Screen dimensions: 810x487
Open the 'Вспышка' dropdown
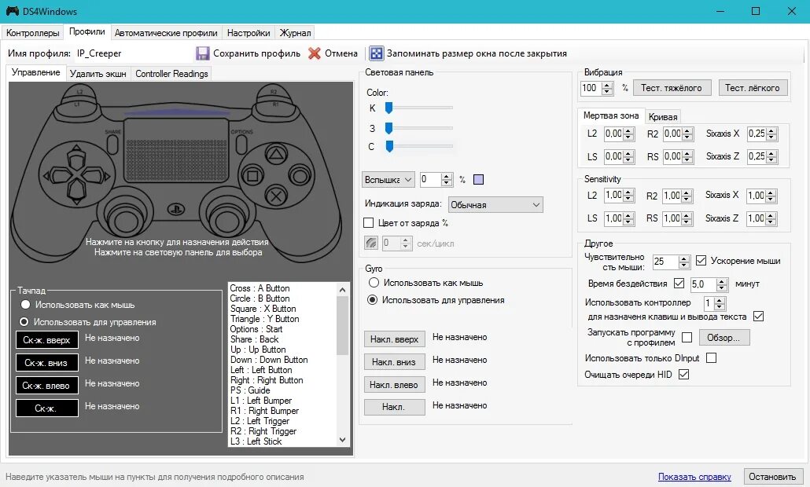click(x=388, y=180)
